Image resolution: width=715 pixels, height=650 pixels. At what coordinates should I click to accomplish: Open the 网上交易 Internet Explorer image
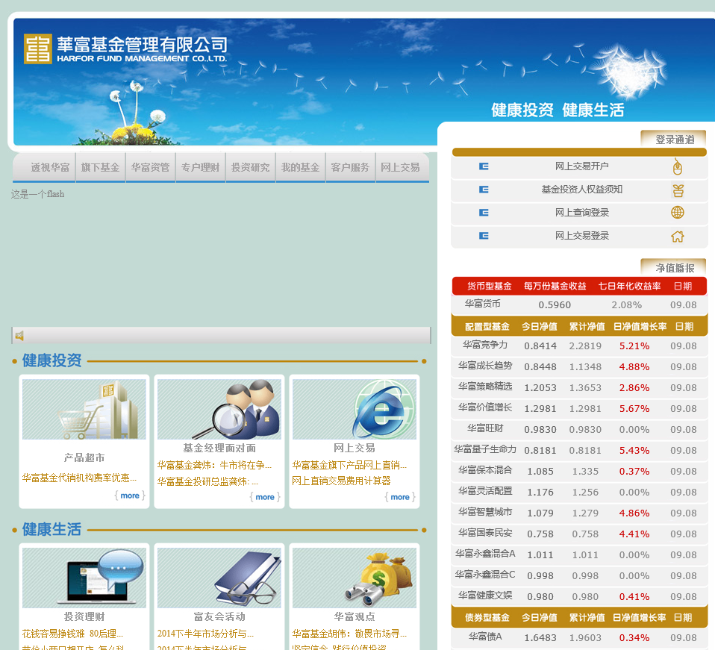[355, 409]
